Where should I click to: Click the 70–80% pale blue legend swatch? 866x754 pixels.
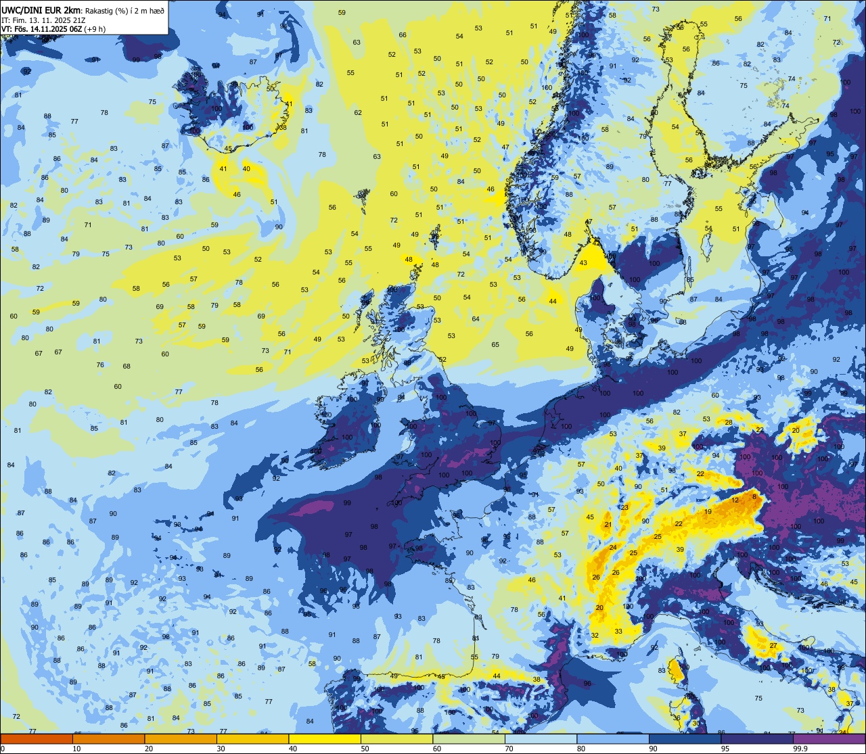541,738
